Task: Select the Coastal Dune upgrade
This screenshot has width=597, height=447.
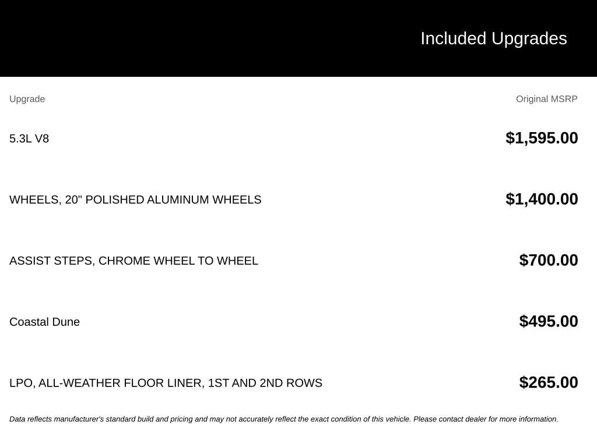Action: click(44, 322)
